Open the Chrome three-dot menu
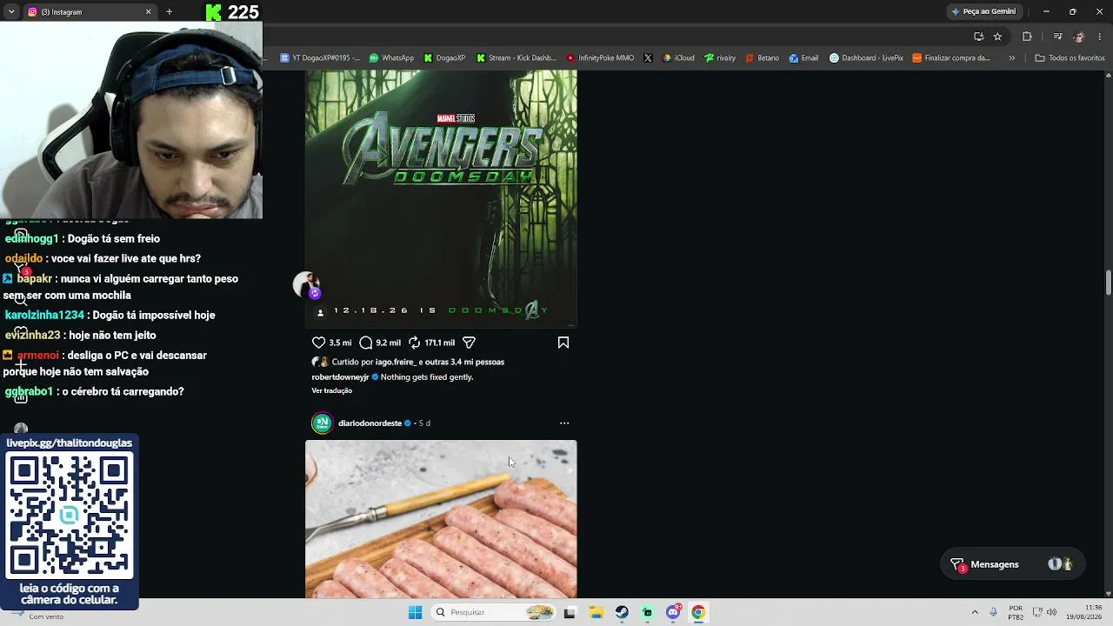This screenshot has width=1113, height=626. [x=1100, y=37]
